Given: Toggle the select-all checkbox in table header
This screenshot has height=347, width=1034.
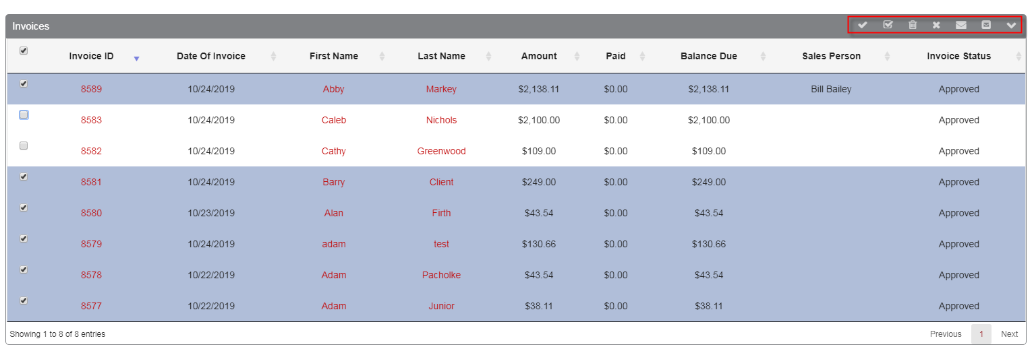Looking at the screenshot, I should 24,51.
